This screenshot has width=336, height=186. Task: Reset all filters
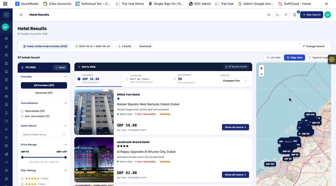(x=60, y=67)
